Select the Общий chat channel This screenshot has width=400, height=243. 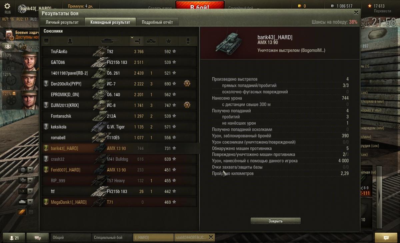71,238
